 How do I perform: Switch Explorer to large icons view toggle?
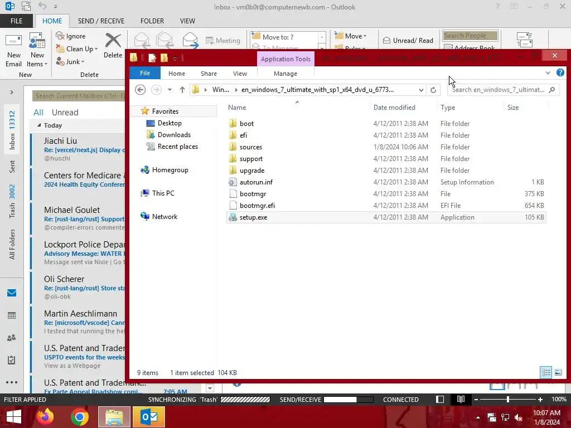(558, 372)
